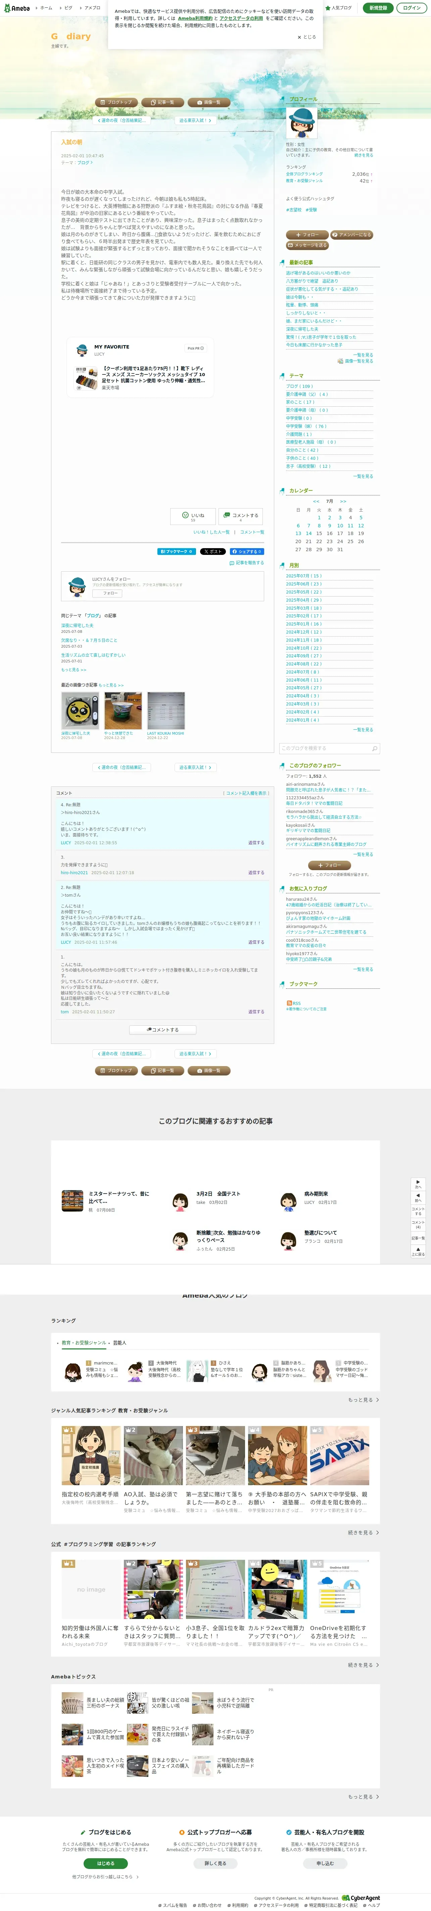The image size is (431, 1911).
Task: Click 詳しく見る button in footer
Action: point(215,1864)
